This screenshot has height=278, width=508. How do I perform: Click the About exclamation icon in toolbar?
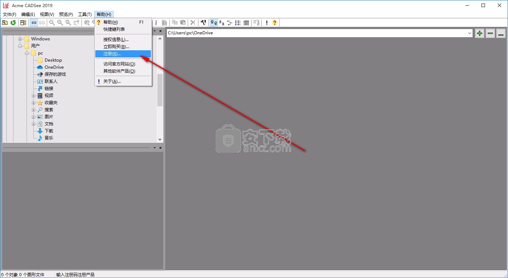266,23
